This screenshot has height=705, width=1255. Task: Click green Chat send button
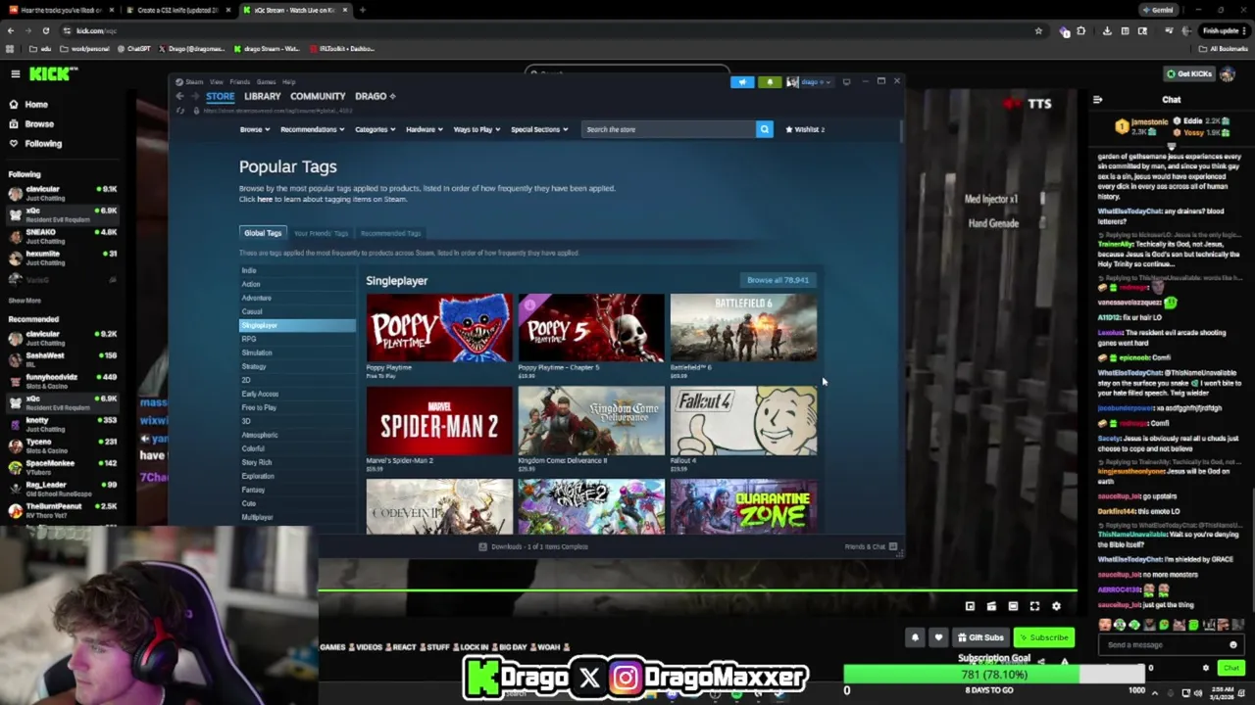click(1230, 668)
